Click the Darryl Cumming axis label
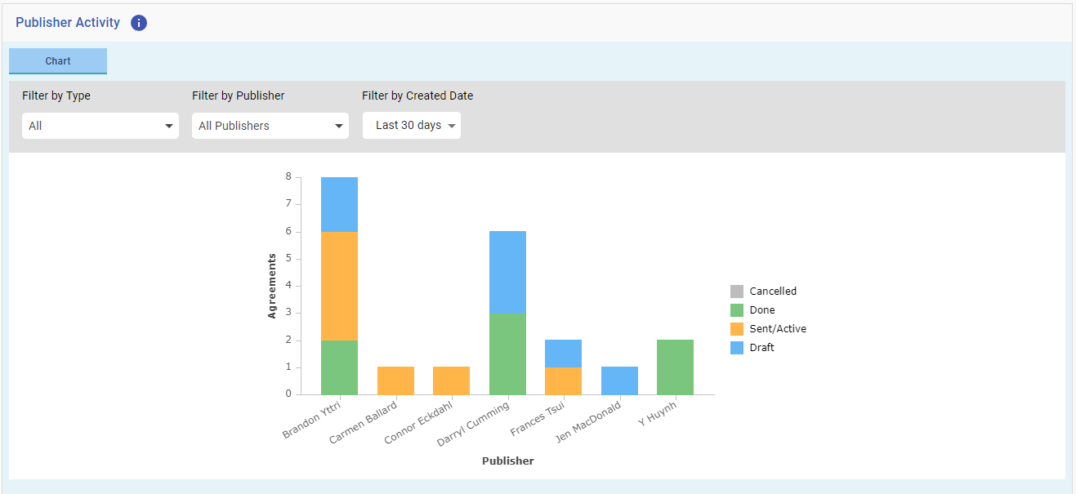Viewport: 1076px width, 494px height. (474, 423)
